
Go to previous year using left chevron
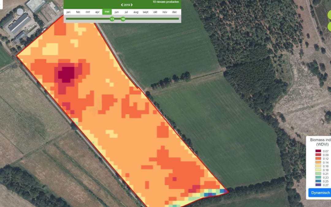coord(122,5)
